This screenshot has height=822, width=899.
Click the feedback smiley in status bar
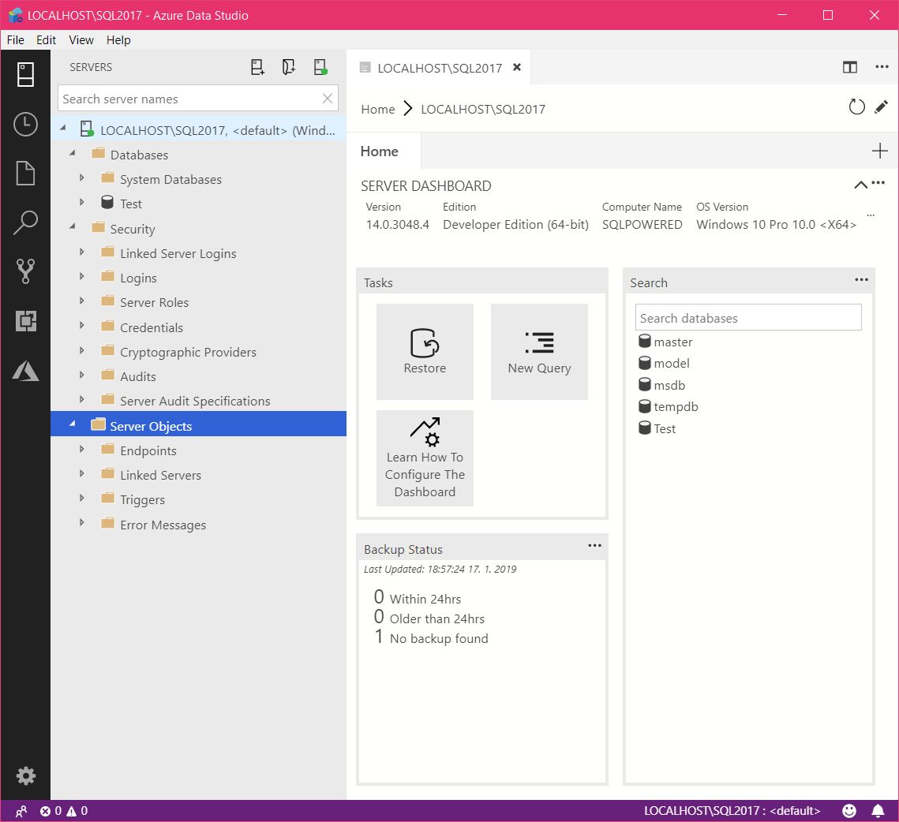coord(849,810)
